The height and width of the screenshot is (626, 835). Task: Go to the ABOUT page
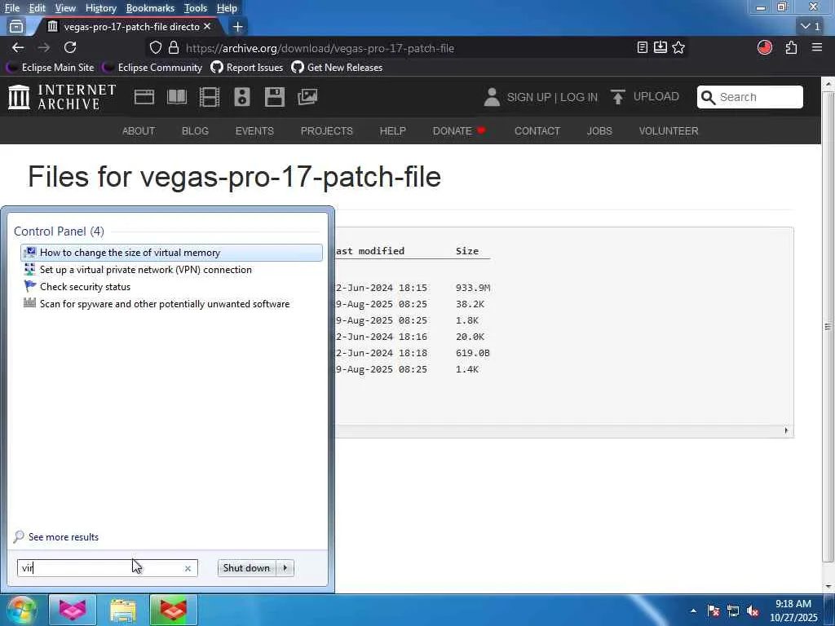click(x=139, y=131)
